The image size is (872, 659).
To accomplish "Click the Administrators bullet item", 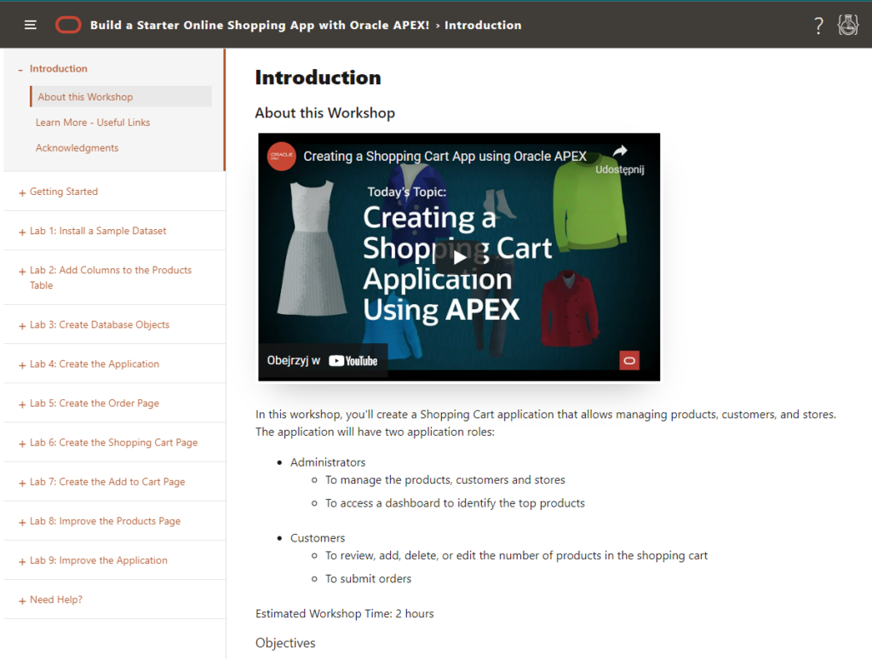I will coord(328,462).
